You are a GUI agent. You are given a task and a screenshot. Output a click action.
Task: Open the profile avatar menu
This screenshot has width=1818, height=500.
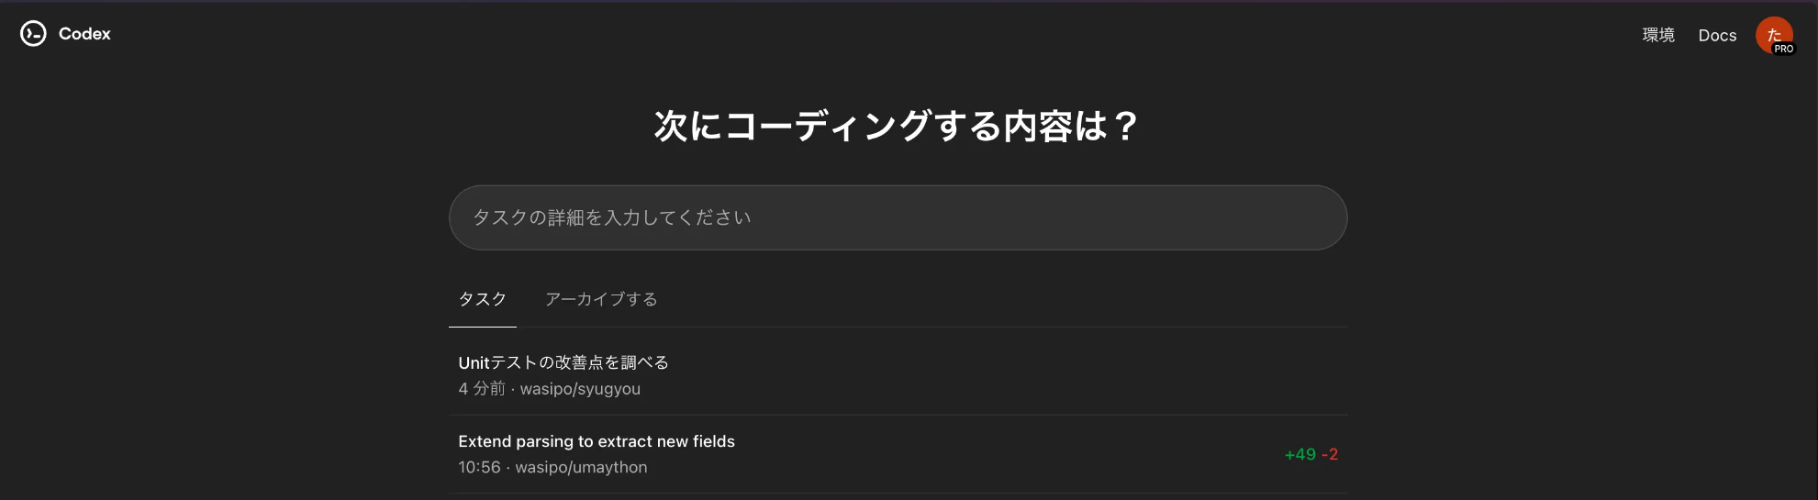pyautogui.click(x=1774, y=35)
